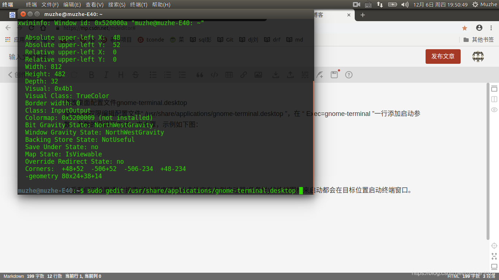
Task: Open the sql彭 bookmark folder
Action: click(201, 39)
